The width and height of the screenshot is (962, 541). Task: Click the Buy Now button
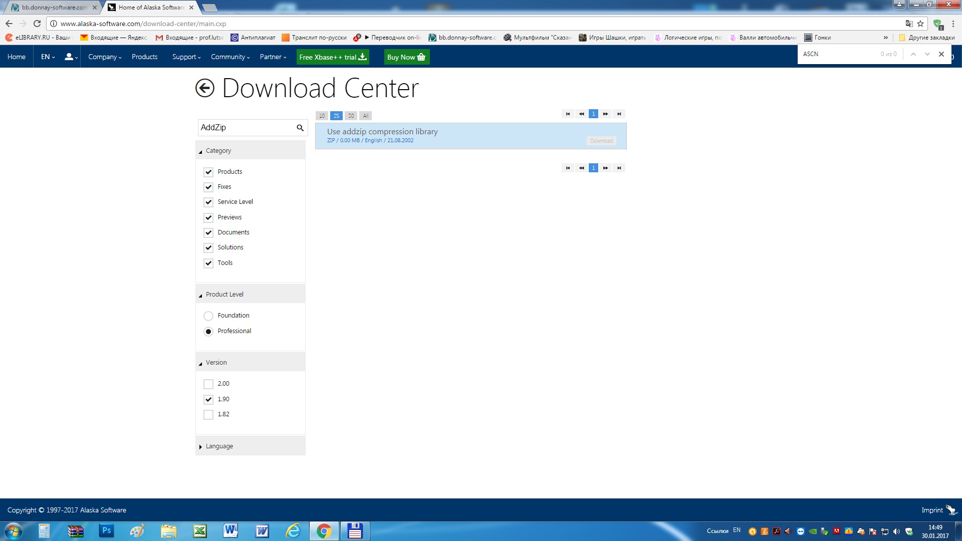(x=406, y=57)
